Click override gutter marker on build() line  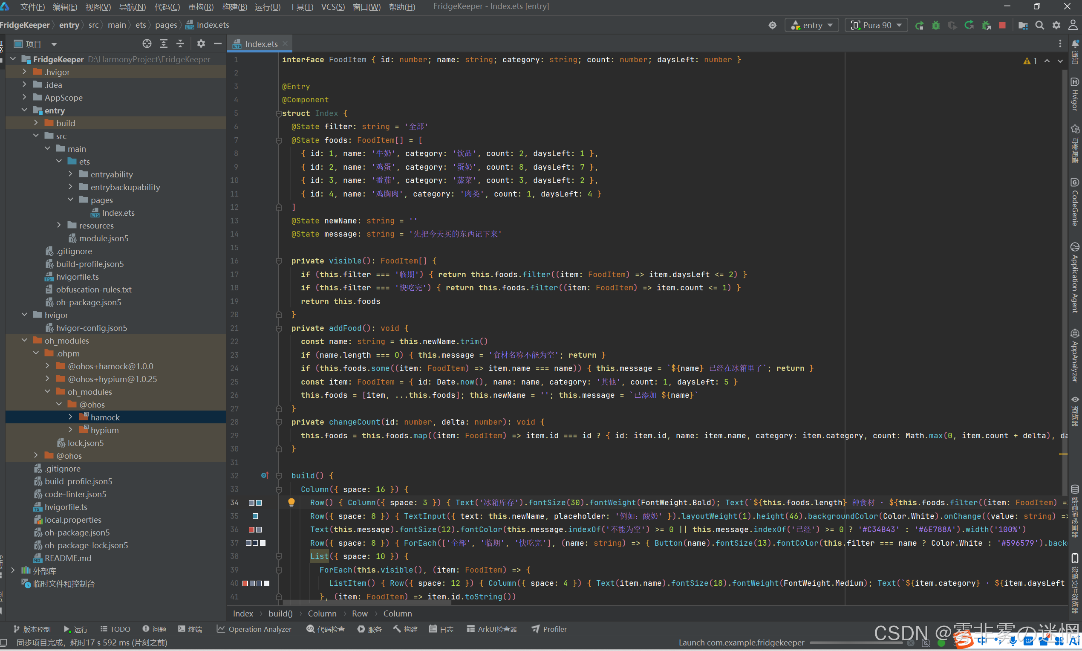coord(265,475)
